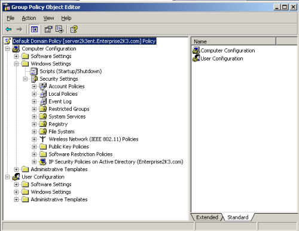
Task: Click the Export List toolbar icon
Action: click(59, 29)
